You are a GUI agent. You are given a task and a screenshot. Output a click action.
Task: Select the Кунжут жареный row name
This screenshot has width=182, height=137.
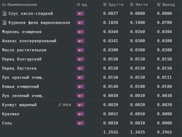point(19,105)
